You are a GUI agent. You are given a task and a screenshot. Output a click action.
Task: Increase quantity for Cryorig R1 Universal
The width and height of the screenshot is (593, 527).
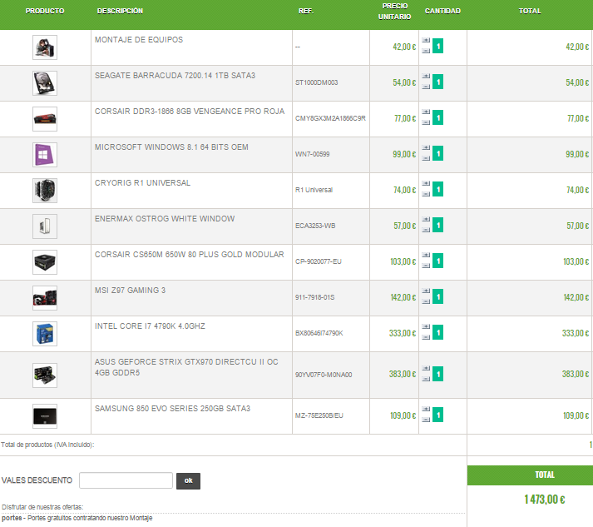(426, 183)
